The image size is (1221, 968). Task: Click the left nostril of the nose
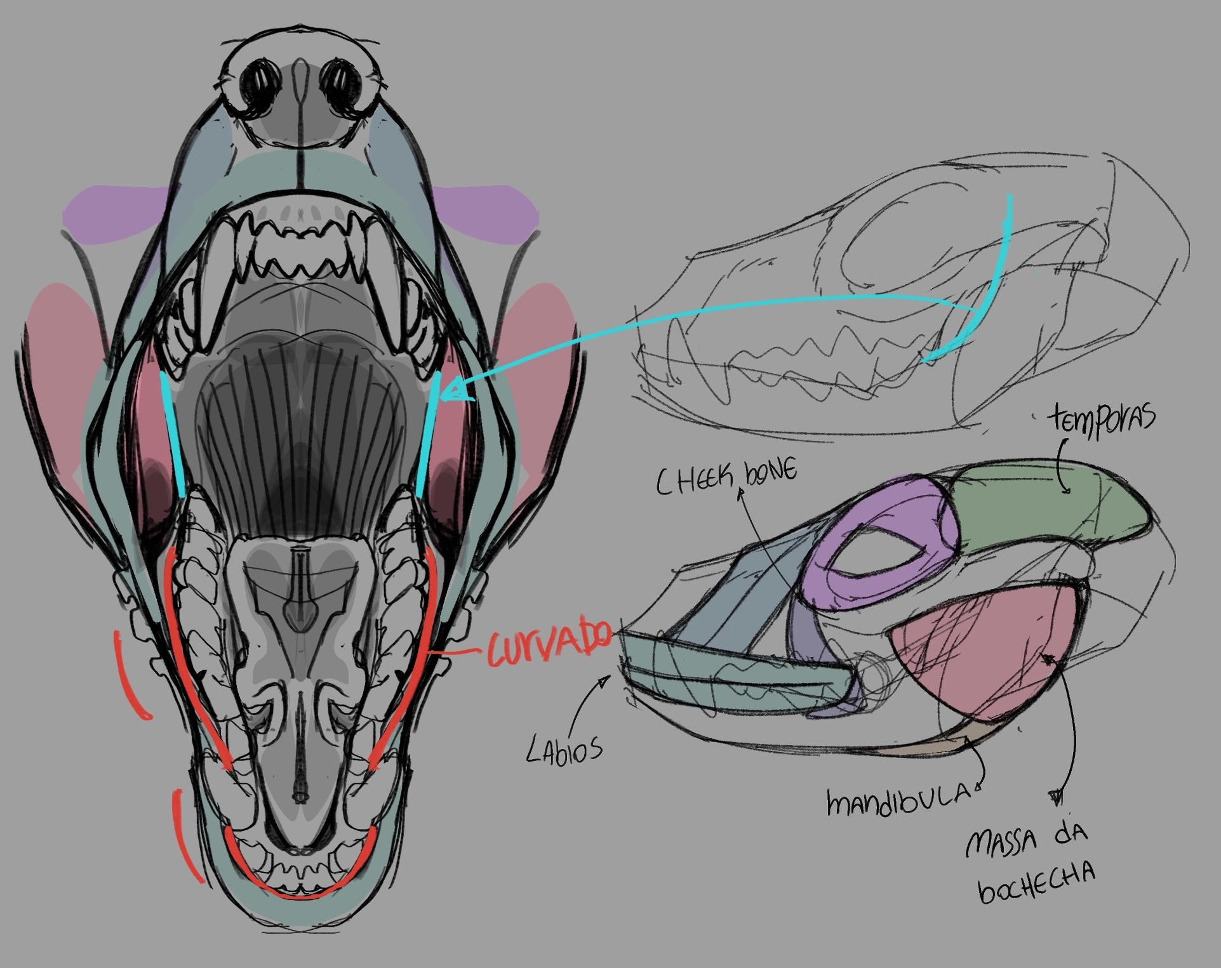point(260,82)
